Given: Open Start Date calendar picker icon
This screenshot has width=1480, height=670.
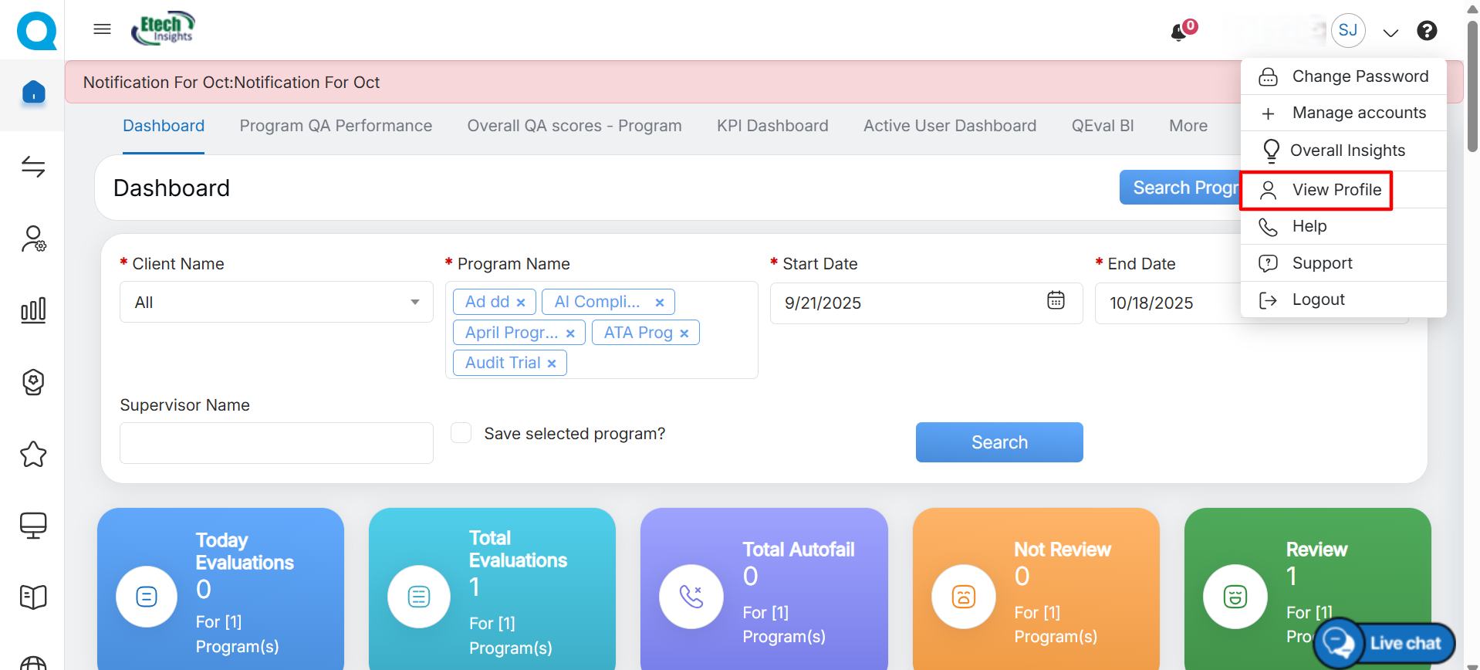Looking at the screenshot, I should 1056,300.
